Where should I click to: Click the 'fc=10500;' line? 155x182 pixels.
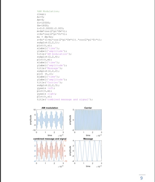(44, 23)
